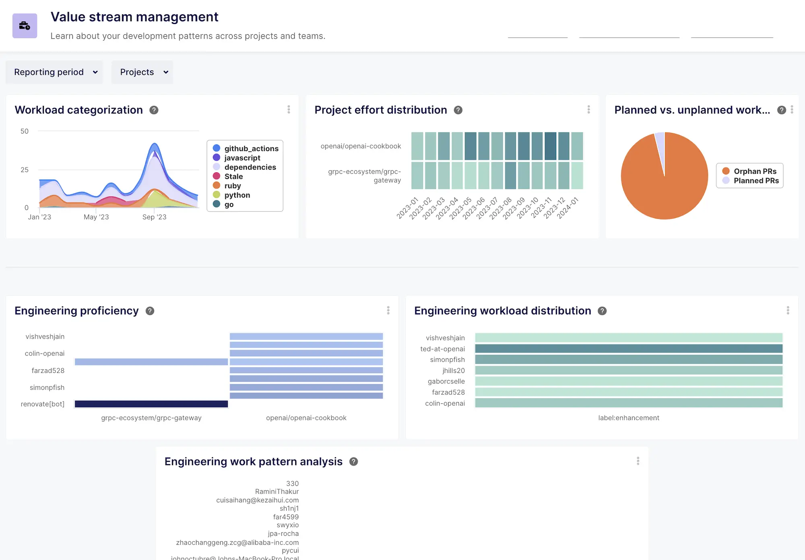Viewport: 805px width, 560px height.
Task: Open the Engineering work pattern analysis help tooltip
Action: 353,462
